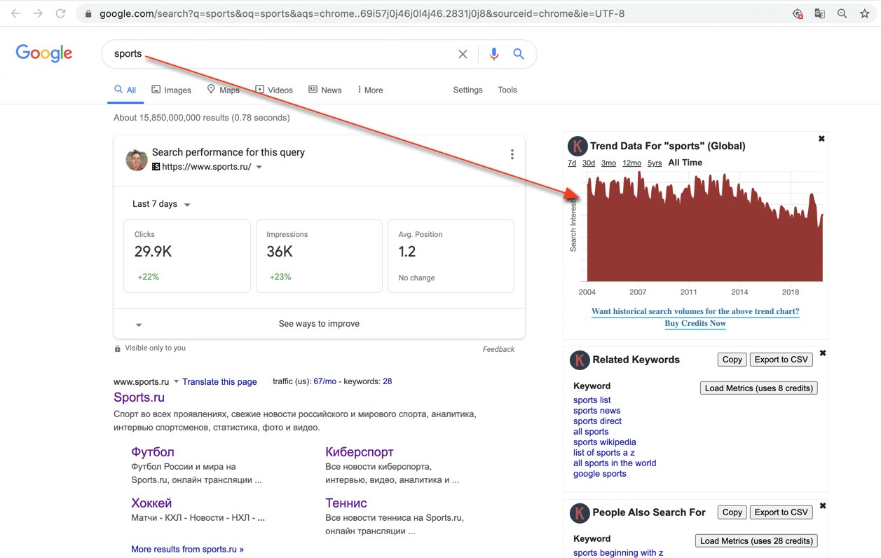The image size is (881, 558).
Task: Switch to the Videos tab
Action: click(x=274, y=90)
